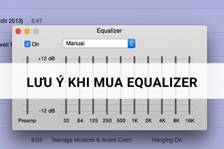Image resolution: width=224 pixels, height=149 pixels.
Task: Open the Manual preset dropdown
Action: 99,44
